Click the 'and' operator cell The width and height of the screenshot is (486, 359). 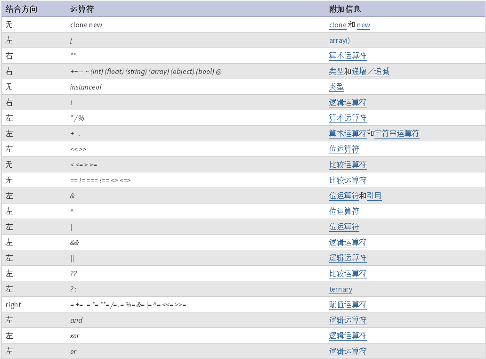76,320
